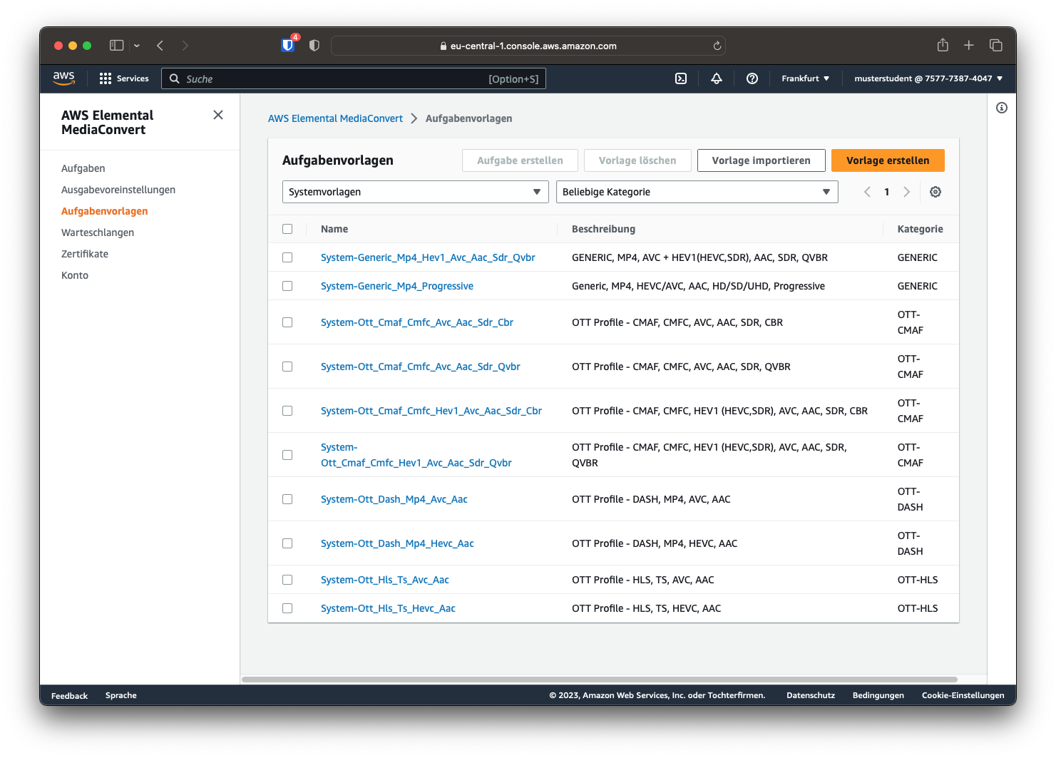
Task: Click the search magnifier icon
Action: [x=175, y=78]
